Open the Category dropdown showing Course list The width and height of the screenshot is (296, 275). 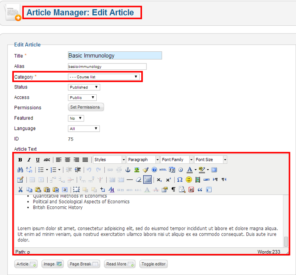tap(103, 77)
